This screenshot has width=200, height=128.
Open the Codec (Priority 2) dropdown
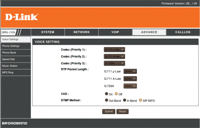point(114,56)
